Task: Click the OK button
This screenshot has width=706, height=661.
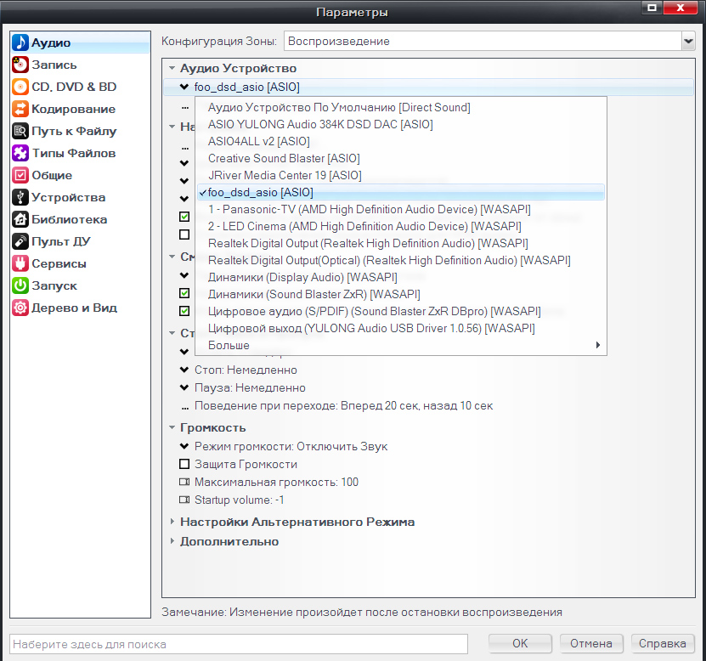Action: click(x=520, y=643)
